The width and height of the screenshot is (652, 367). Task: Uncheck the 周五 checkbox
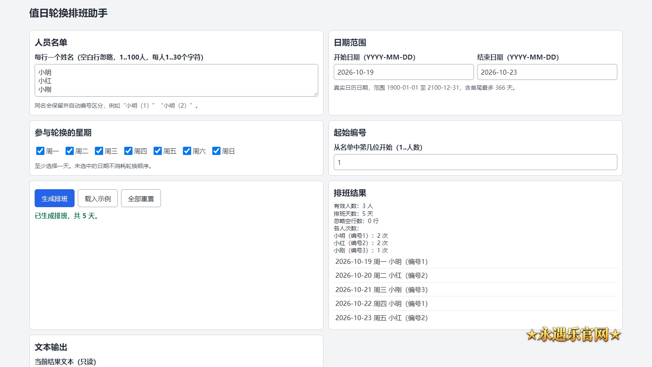tap(158, 151)
